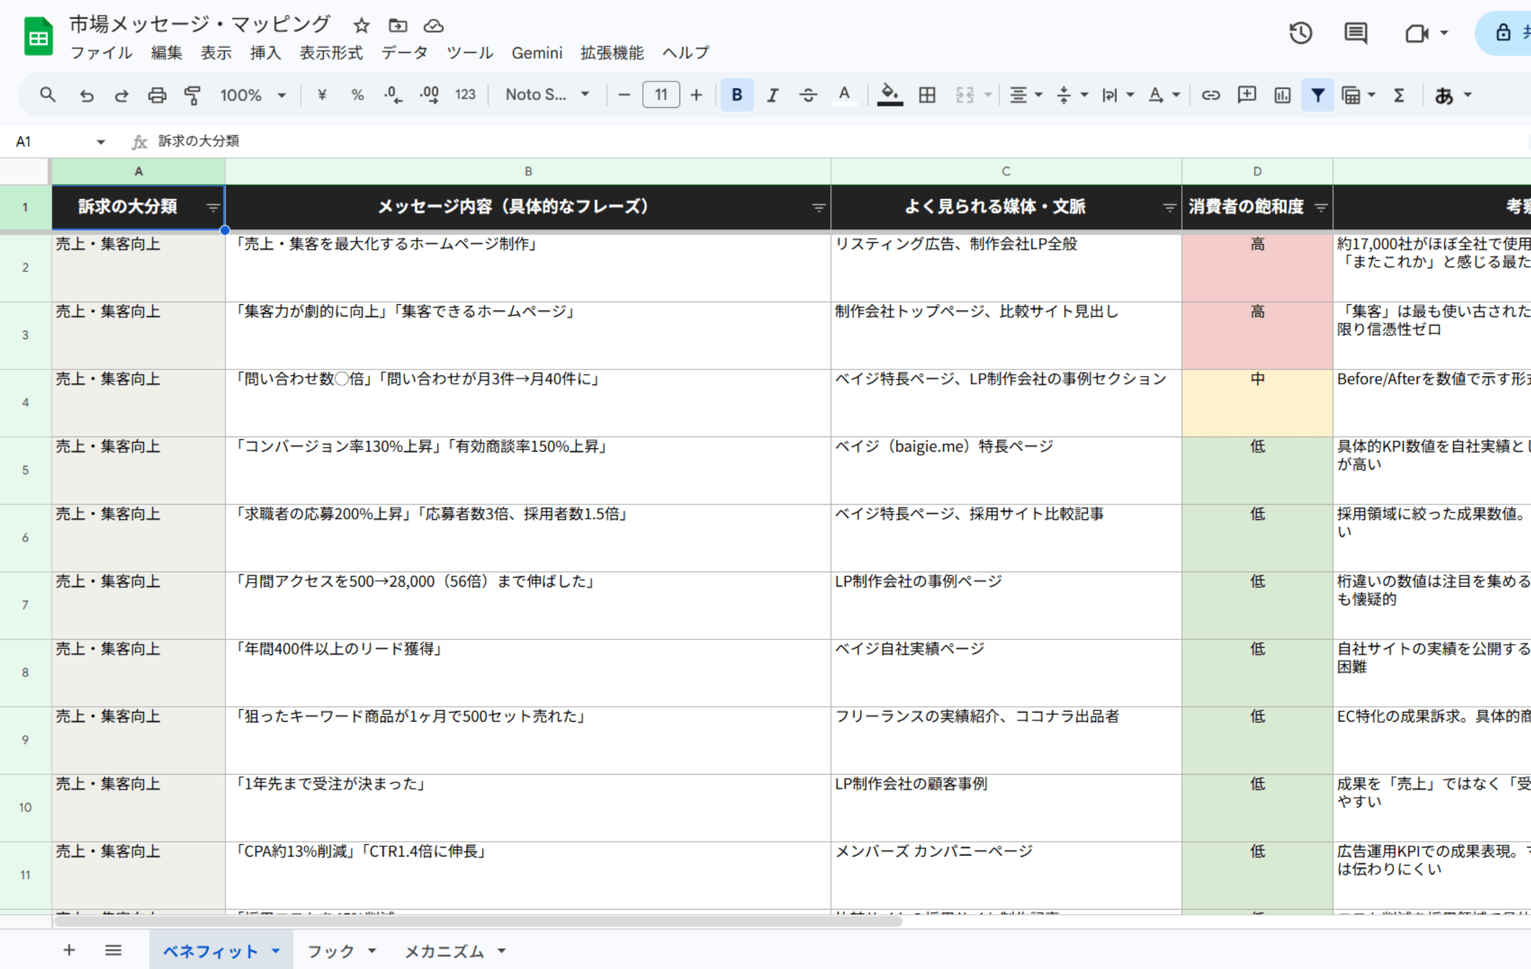Toggle bold formatting off
Screen dimensions: 1531x969
point(736,94)
